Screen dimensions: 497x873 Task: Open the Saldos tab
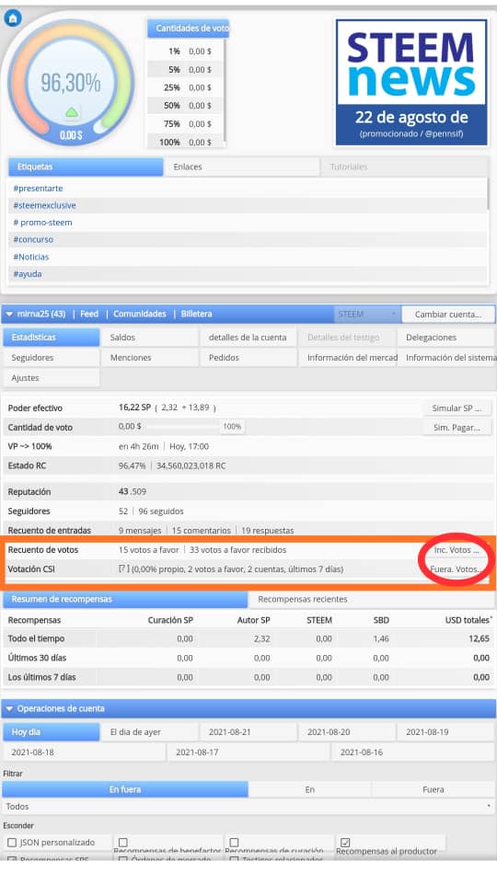tap(149, 338)
